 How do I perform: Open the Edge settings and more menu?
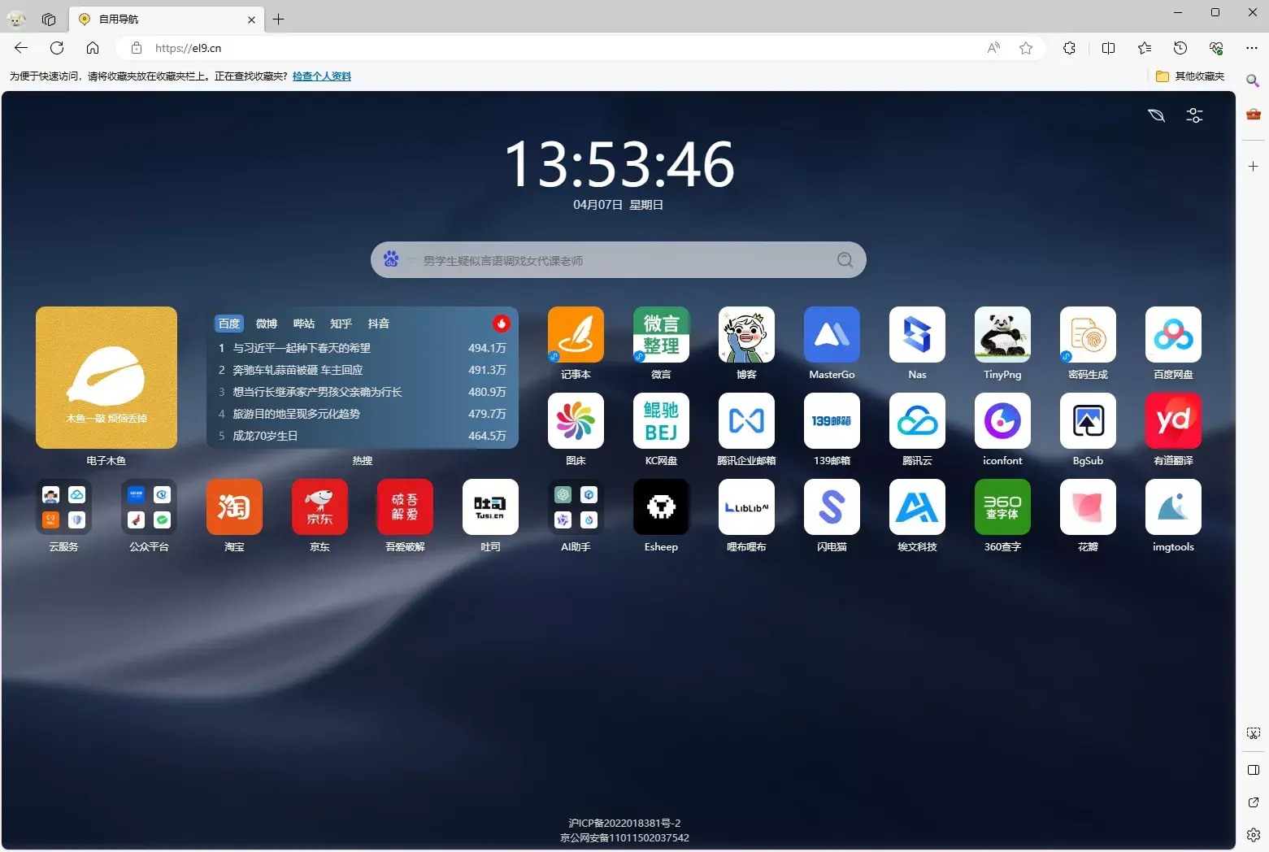click(x=1252, y=48)
